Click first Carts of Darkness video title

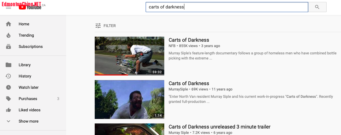[x=189, y=40]
